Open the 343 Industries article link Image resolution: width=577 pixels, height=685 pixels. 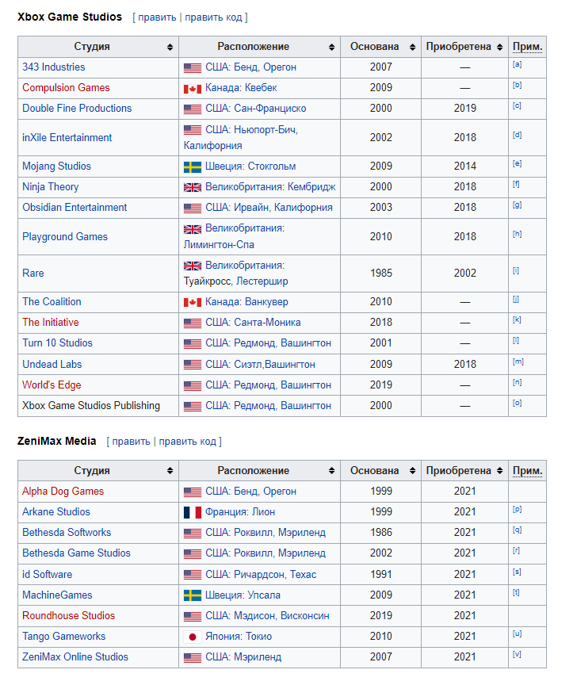(x=54, y=67)
